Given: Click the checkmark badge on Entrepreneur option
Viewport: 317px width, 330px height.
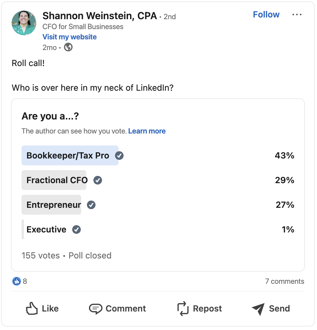Looking at the screenshot, I should coord(91,205).
